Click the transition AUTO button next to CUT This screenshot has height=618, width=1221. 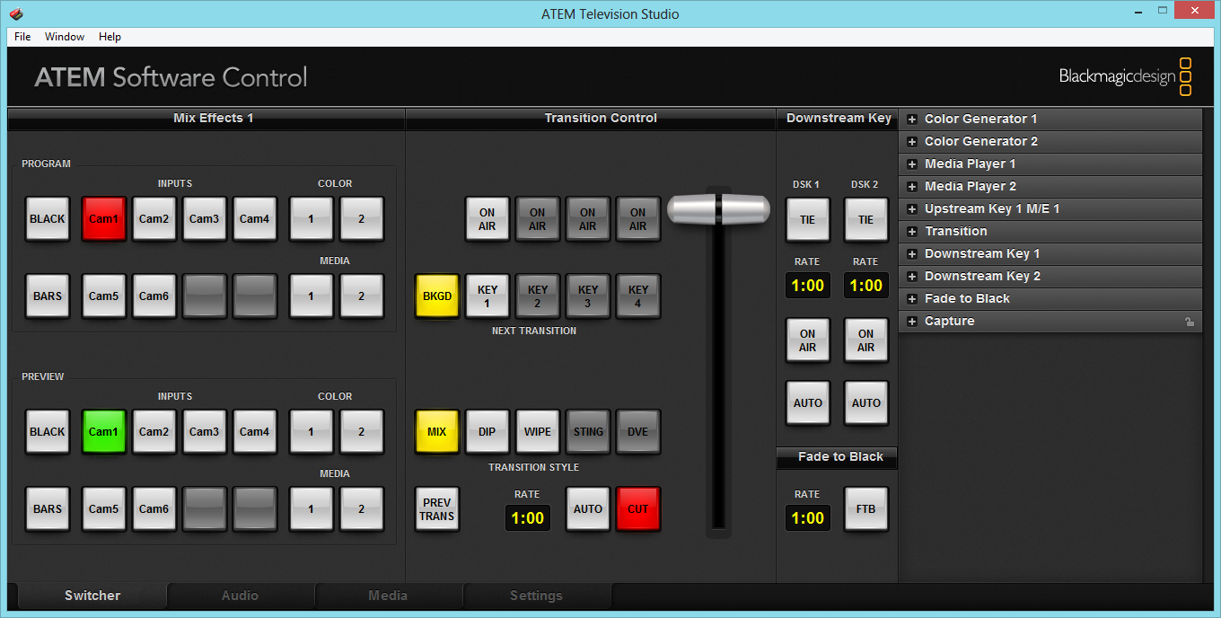pyautogui.click(x=587, y=508)
